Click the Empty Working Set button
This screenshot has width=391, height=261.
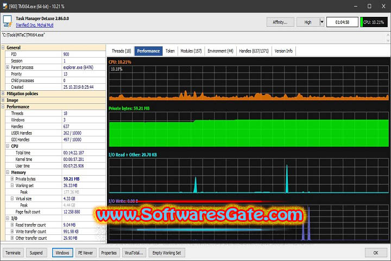pos(167,253)
